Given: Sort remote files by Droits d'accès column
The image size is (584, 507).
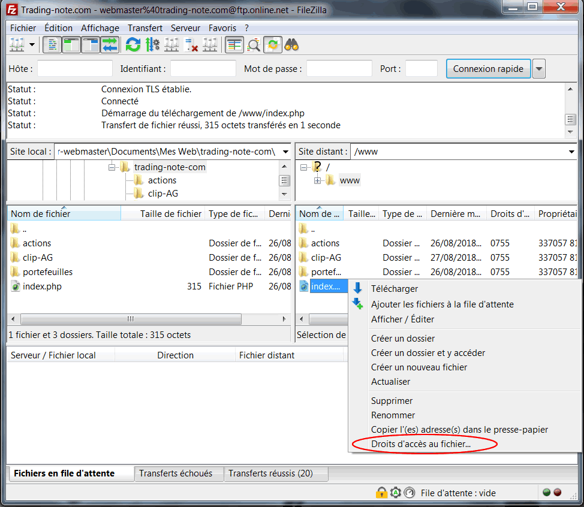Looking at the screenshot, I should [x=510, y=214].
